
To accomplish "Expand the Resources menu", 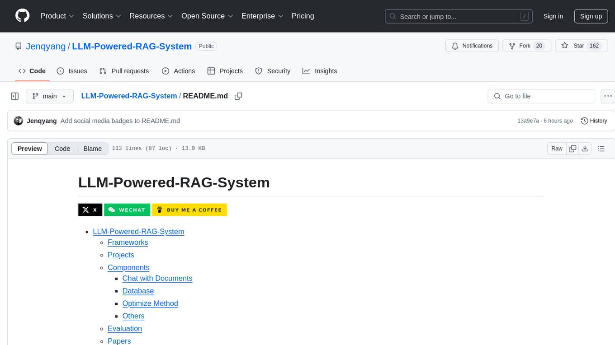I will 151,16.
